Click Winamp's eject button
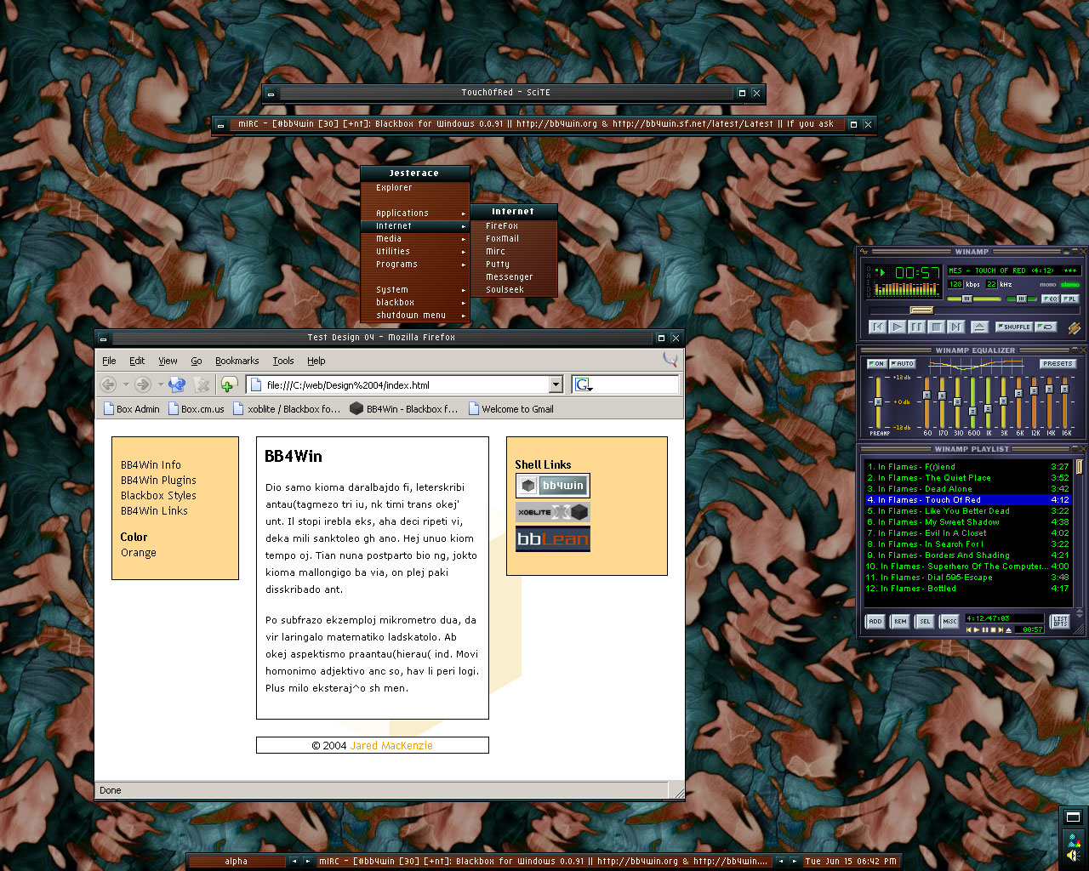 coord(980,327)
